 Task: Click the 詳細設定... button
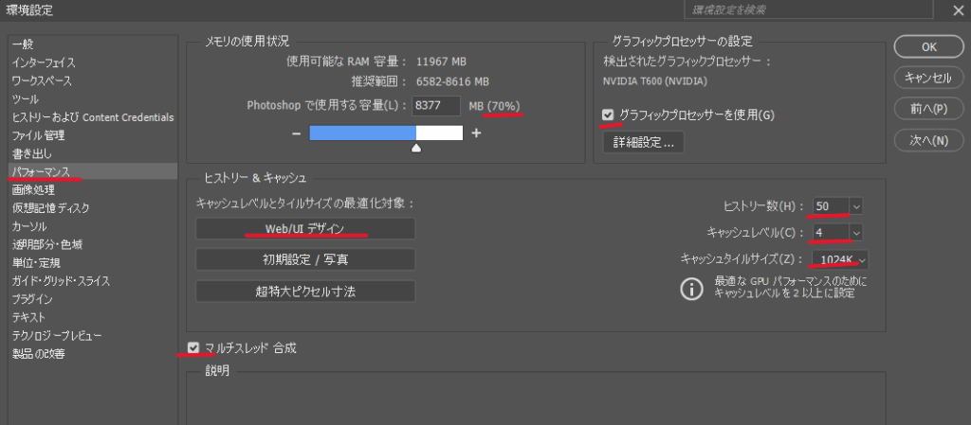coord(643,143)
